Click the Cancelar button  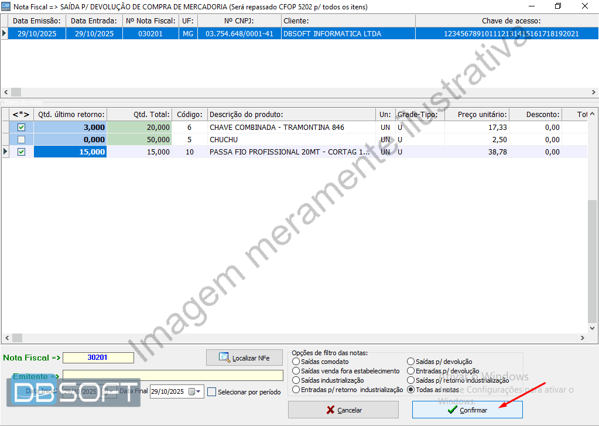343,410
